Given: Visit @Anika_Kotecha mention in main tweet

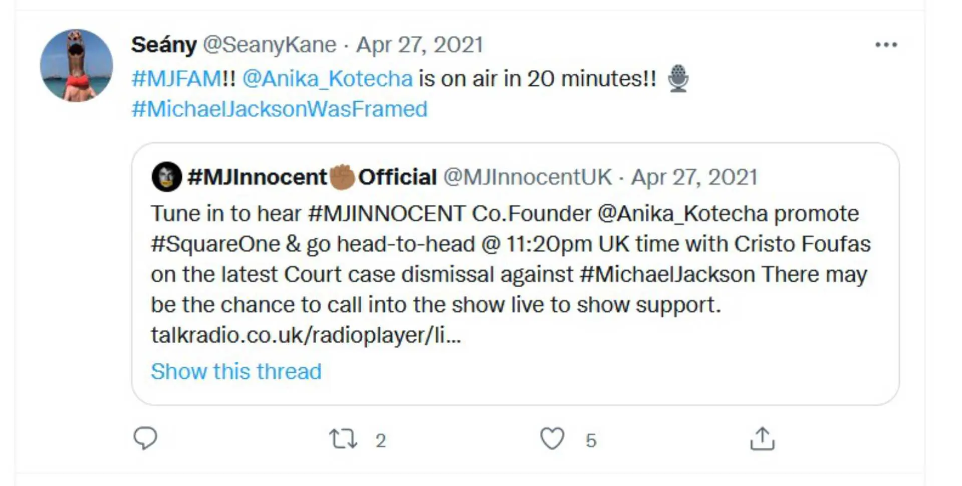Looking at the screenshot, I should (x=327, y=79).
